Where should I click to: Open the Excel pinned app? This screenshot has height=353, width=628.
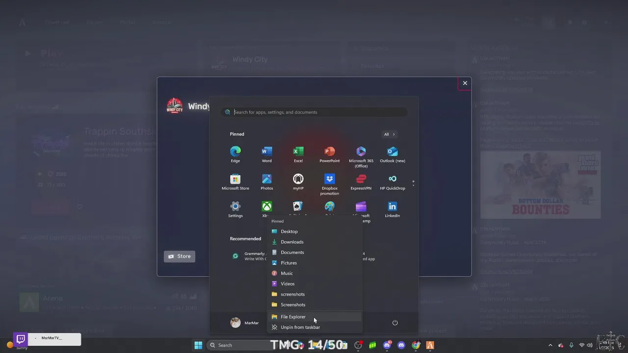click(298, 154)
